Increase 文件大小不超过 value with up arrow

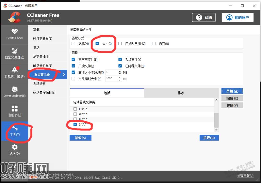(120, 71)
